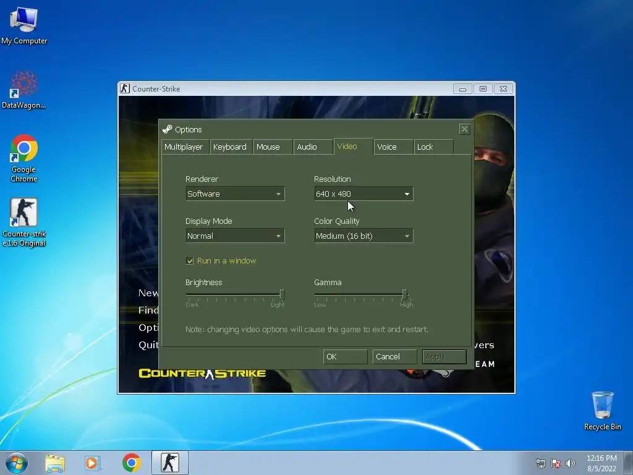Click the Gamma slider handle
Viewport: 633px width, 475px height.
coord(404,294)
